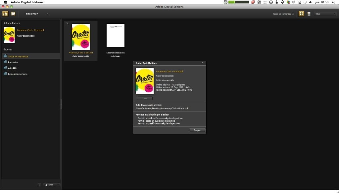Select the Gratis book cover in library

coord(81,37)
